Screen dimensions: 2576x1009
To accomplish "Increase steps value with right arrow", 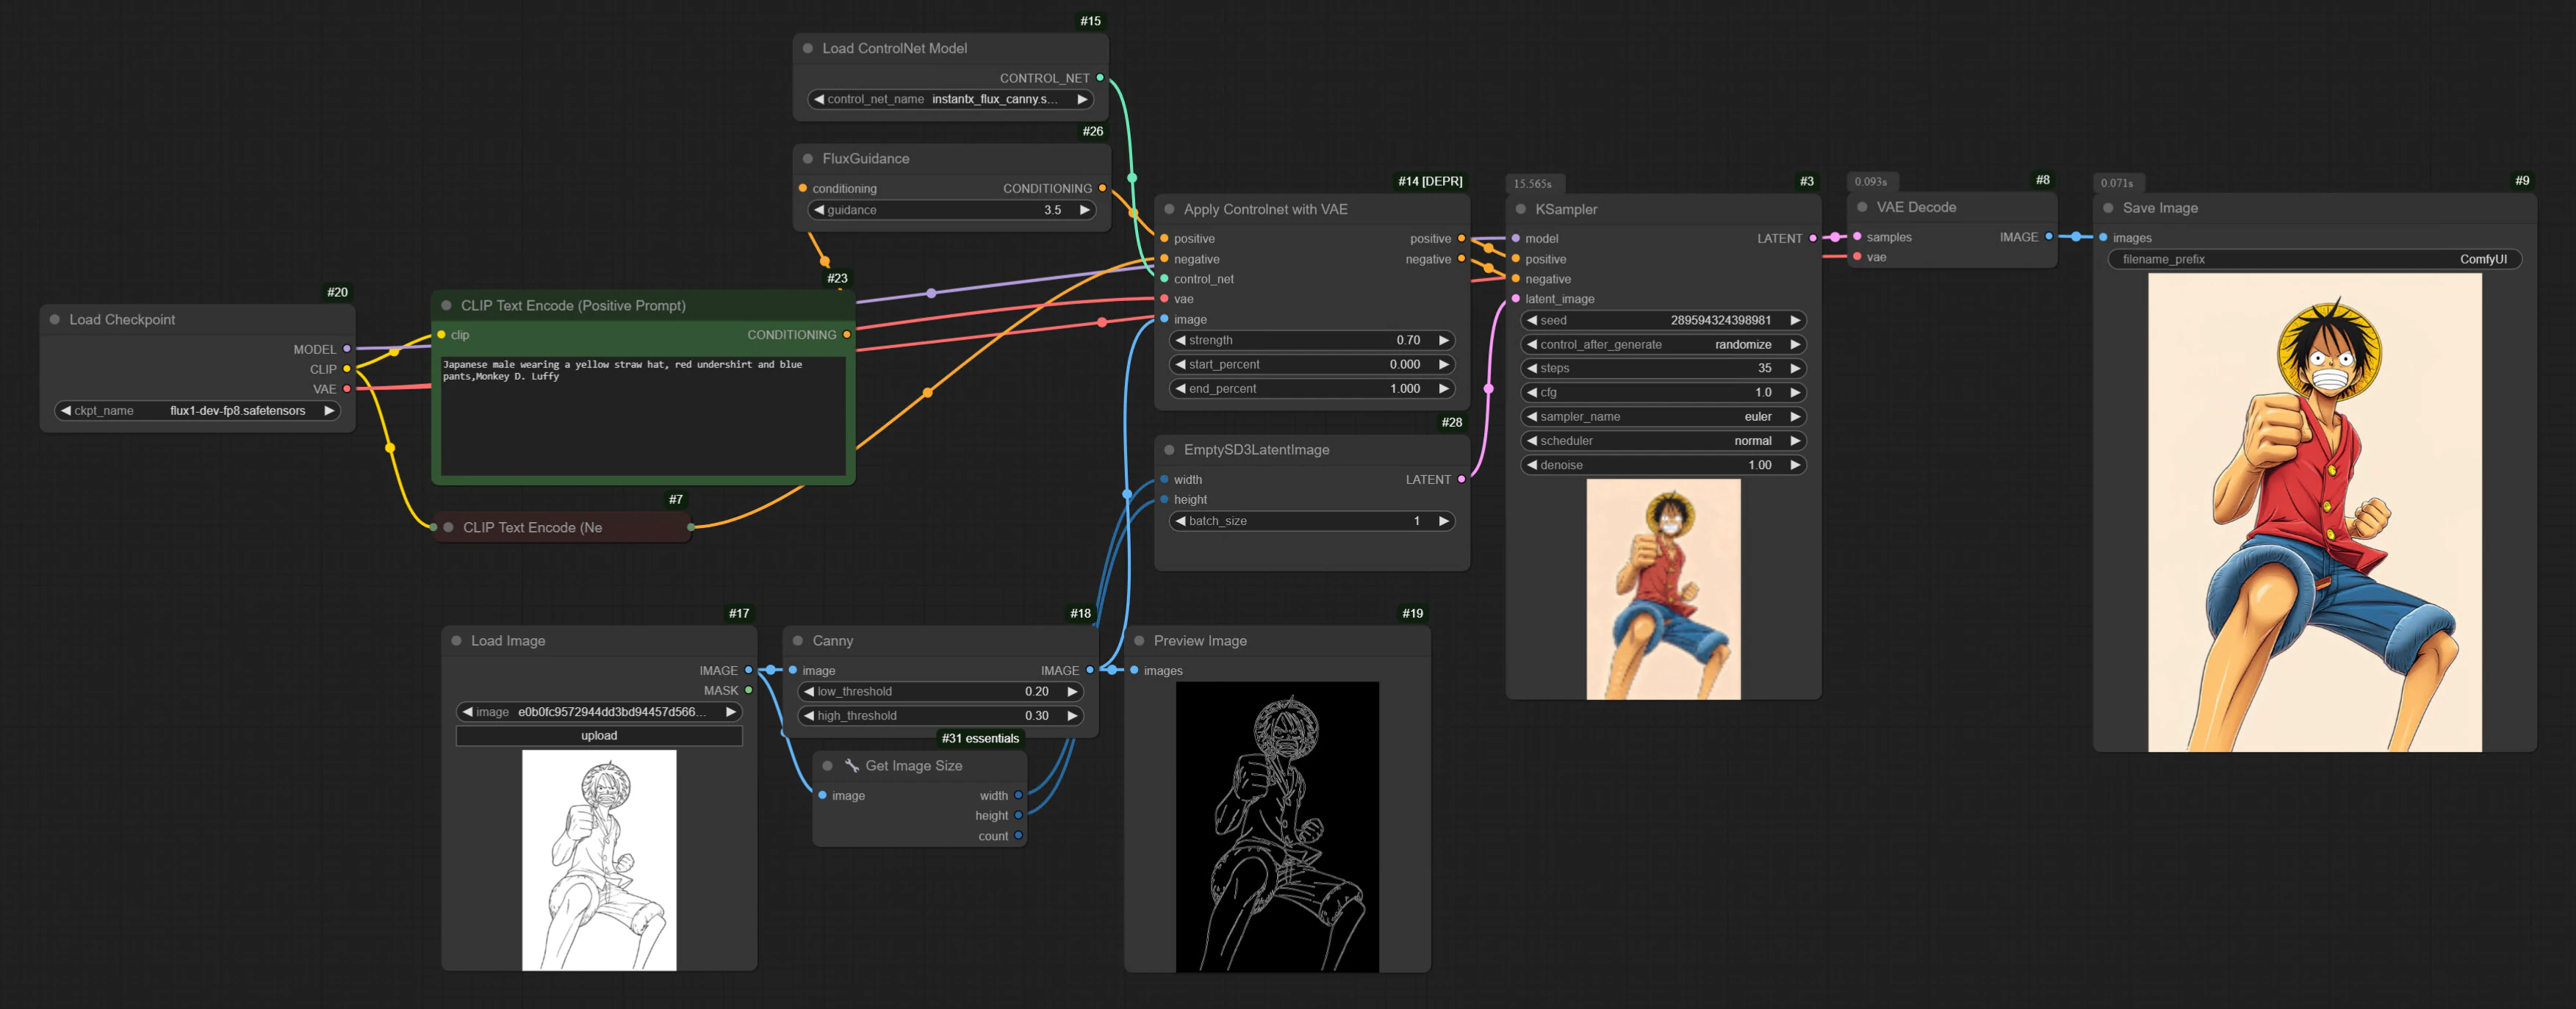I will click(1794, 368).
